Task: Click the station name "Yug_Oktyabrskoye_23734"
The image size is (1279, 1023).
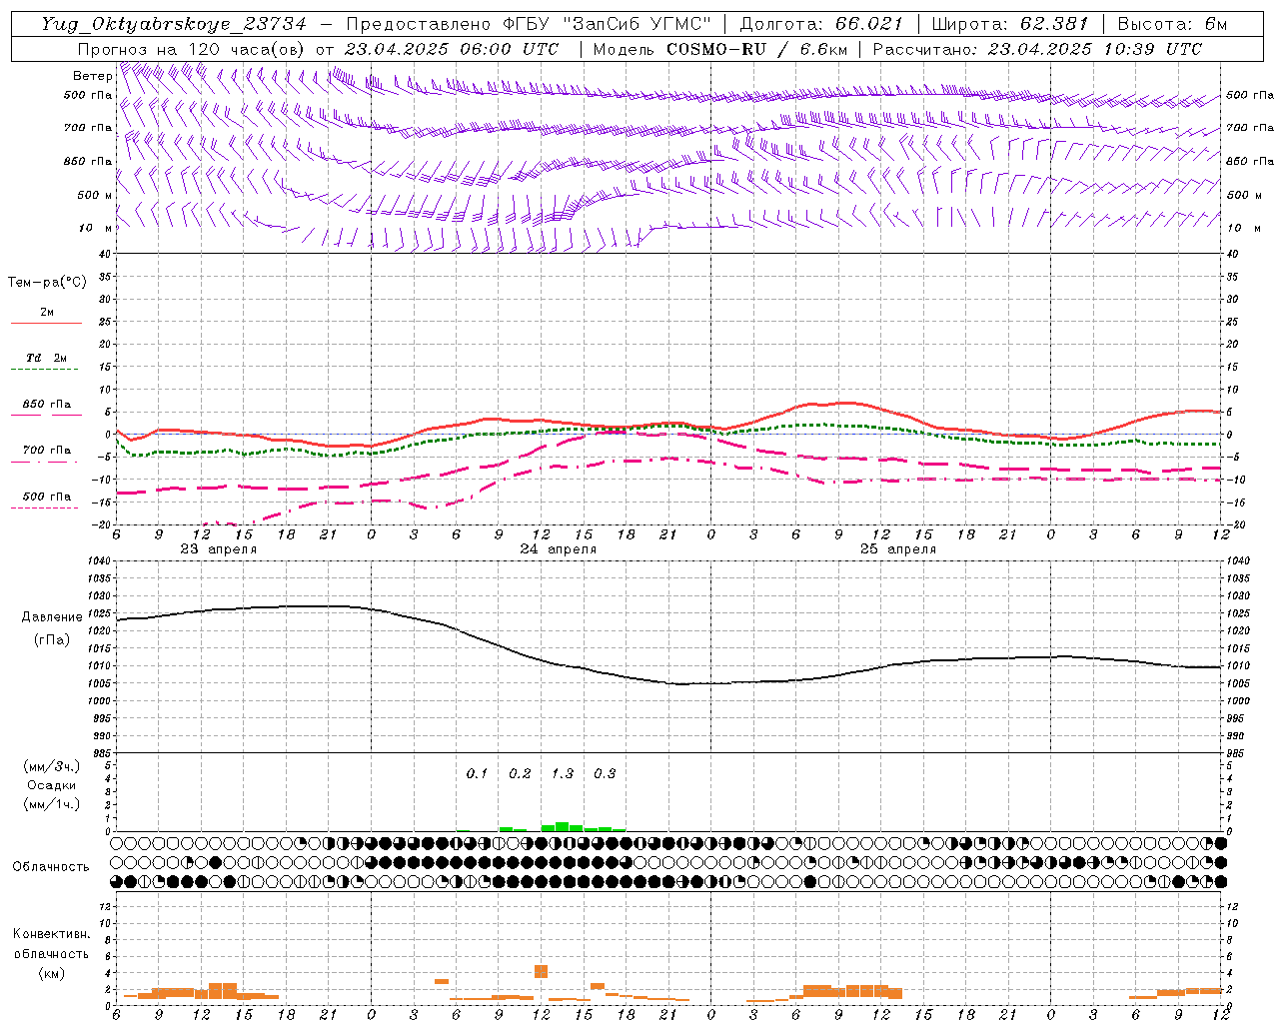Action: click(174, 24)
